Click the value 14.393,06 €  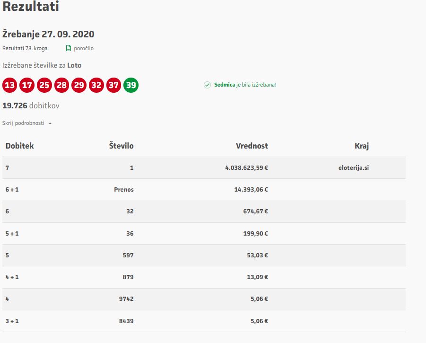pos(251,189)
